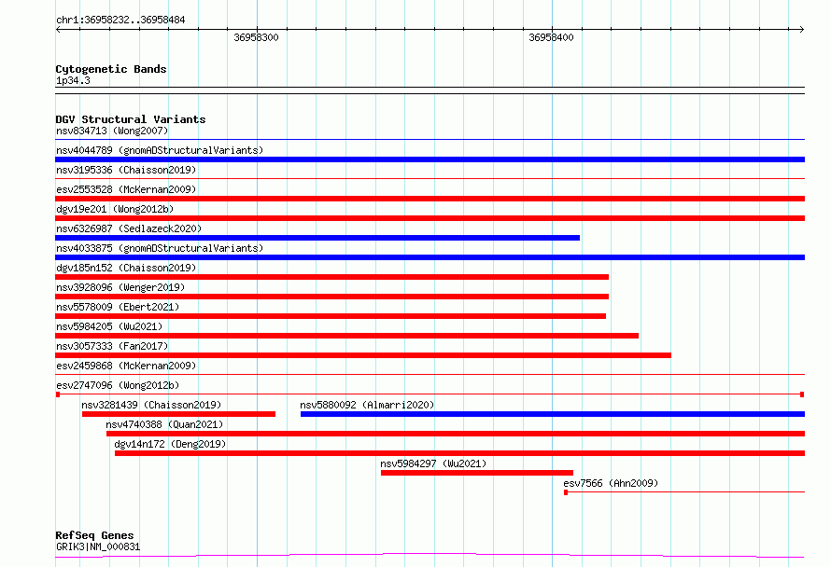Click the DGV Structural Variants track title
This screenshot has width=831, height=567.
tap(131, 119)
